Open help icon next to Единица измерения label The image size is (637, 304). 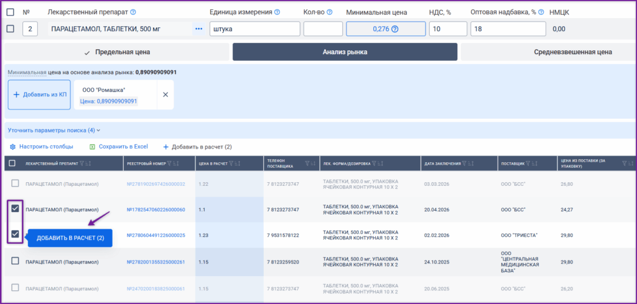tap(277, 12)
